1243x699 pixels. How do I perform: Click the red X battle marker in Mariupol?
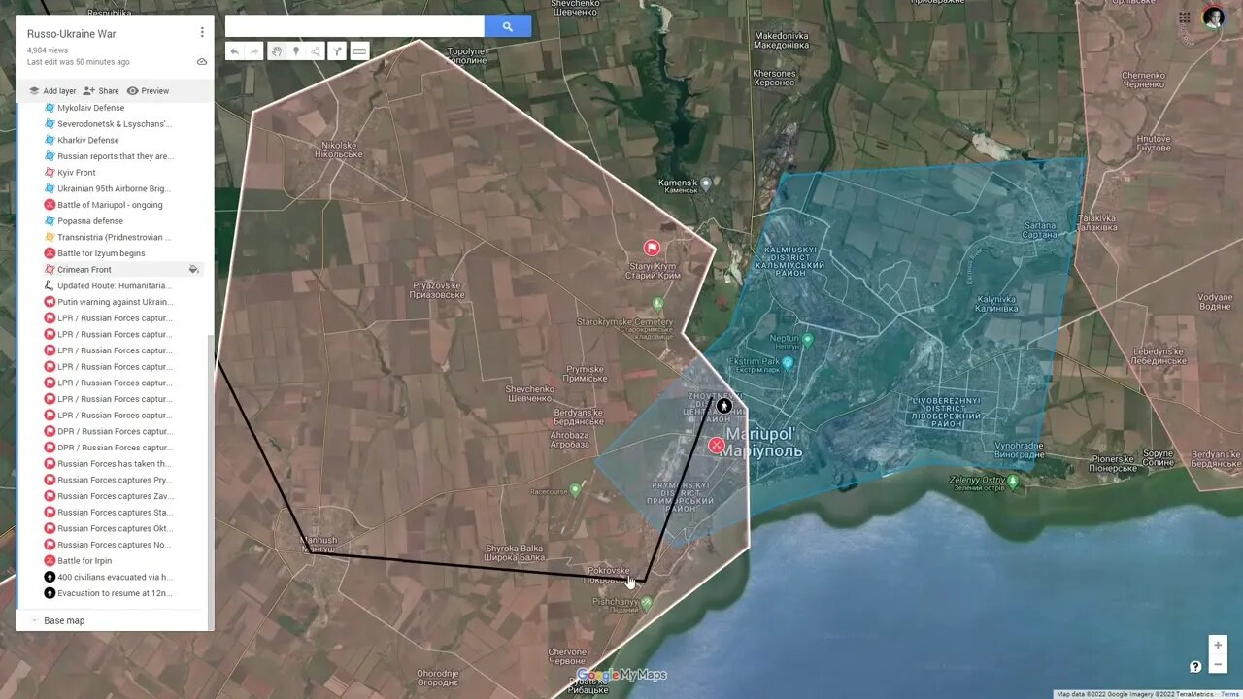pos(717,446)
